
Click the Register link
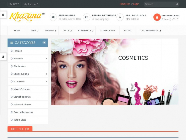[x=125, y=4]
